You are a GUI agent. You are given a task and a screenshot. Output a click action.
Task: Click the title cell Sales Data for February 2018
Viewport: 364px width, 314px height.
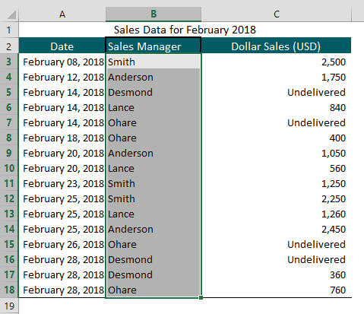coord(185,30)
